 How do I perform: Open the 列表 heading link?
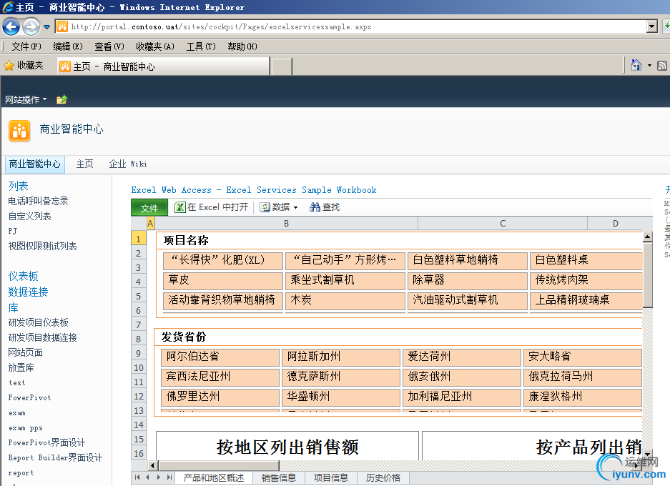coord(19,186)
